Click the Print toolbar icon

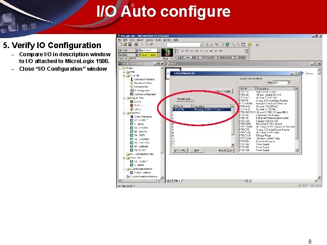point(136,44)
